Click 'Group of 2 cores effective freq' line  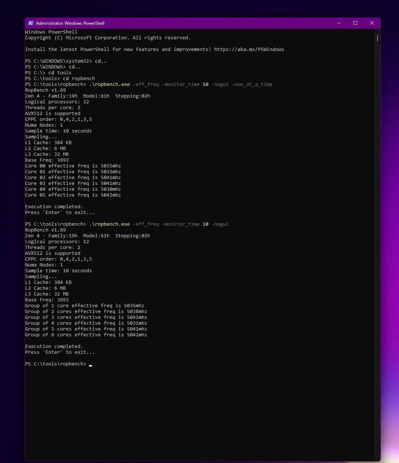(x=86, y=312)
